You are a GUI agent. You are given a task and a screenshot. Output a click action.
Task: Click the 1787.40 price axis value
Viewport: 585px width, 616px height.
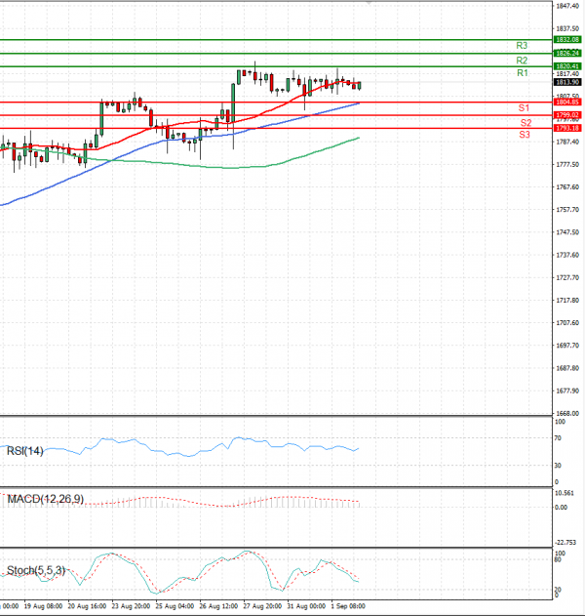coord(567,142)
